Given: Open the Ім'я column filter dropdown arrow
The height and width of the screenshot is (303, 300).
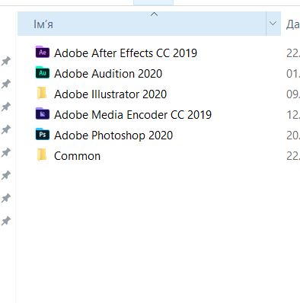Looking at the screenshot, I should 273,24.
